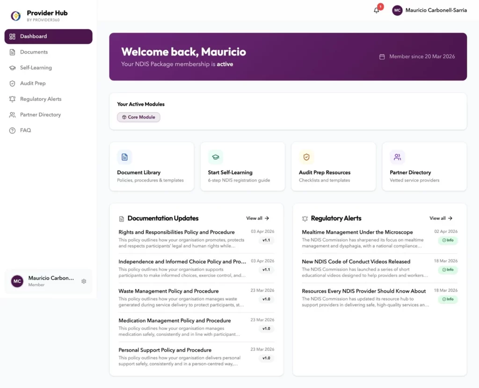The width and height of the screenshot is (479, 388).
Task: Click the Dashboard grid icon in sidebar
Action: click(x=12, y=36)
